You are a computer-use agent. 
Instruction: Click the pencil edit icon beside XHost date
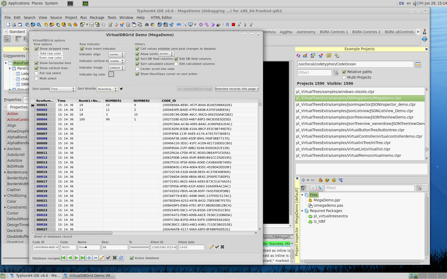pyautogui.click(x=212, y=247)
